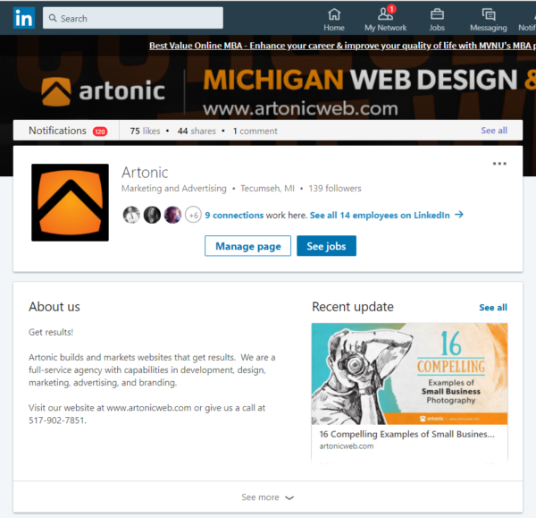This screenshot has width=536, height=518.
Task: Click the red 120 notifications badge
Action: point(100,132)
